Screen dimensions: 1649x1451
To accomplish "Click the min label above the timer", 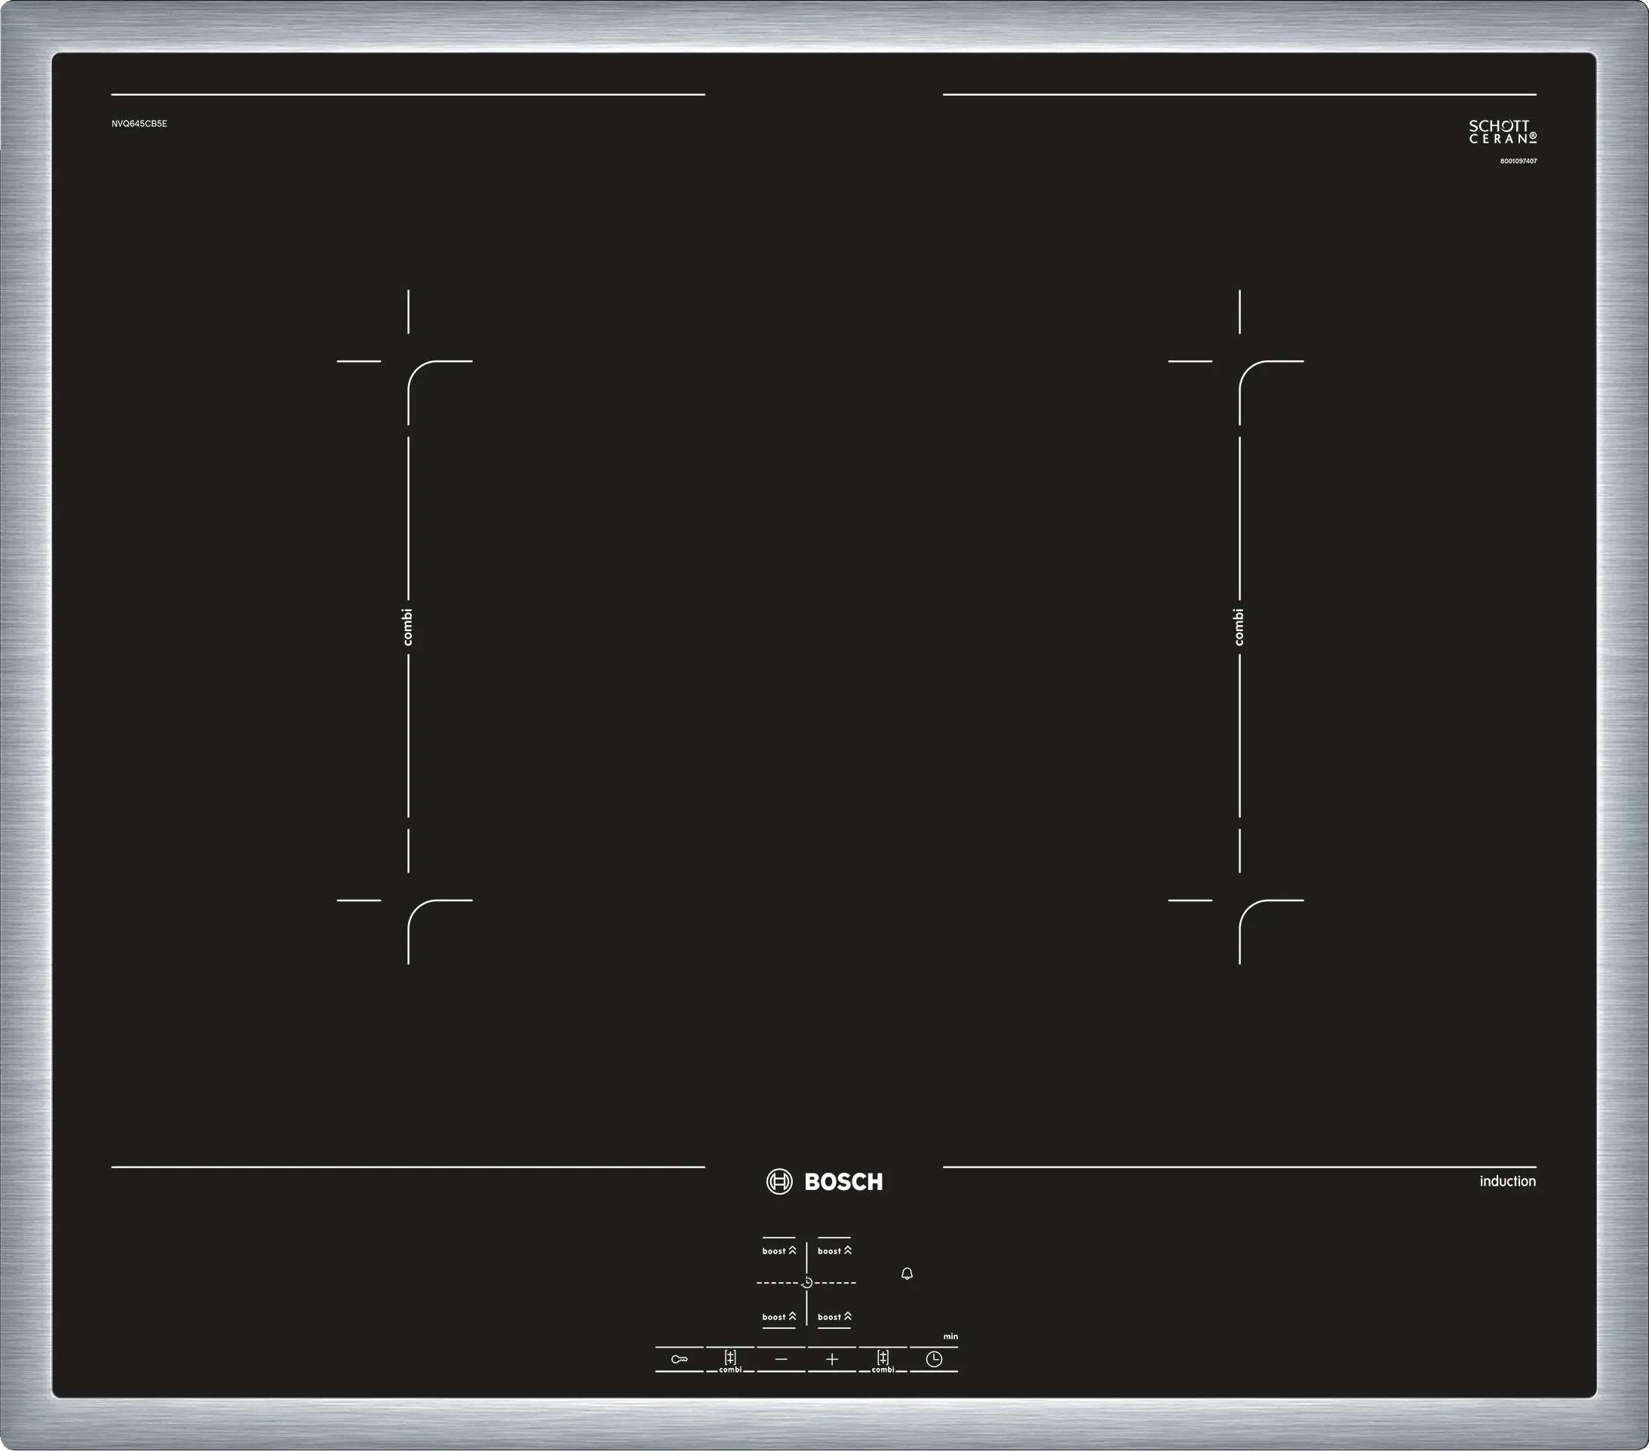I will (950, 1336).
